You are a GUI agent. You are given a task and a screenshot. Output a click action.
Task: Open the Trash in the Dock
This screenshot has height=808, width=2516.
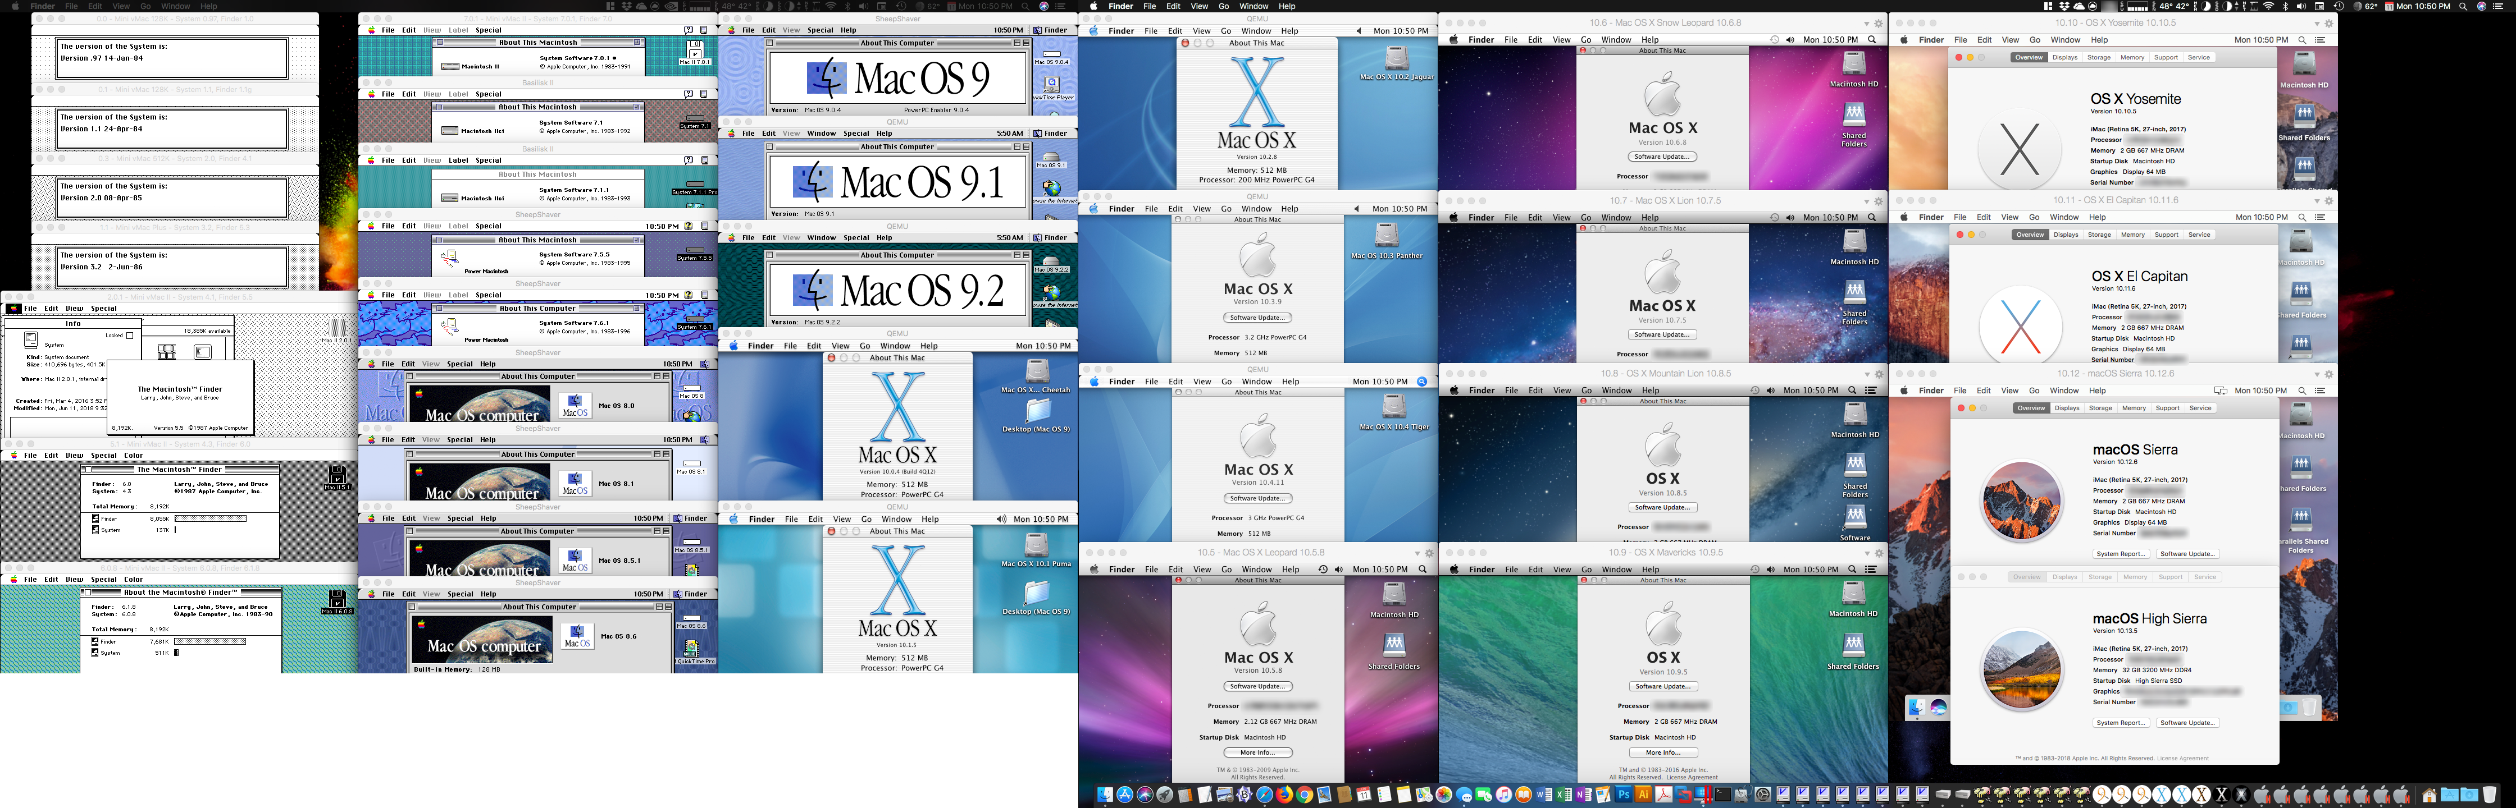coord(2490,795)
